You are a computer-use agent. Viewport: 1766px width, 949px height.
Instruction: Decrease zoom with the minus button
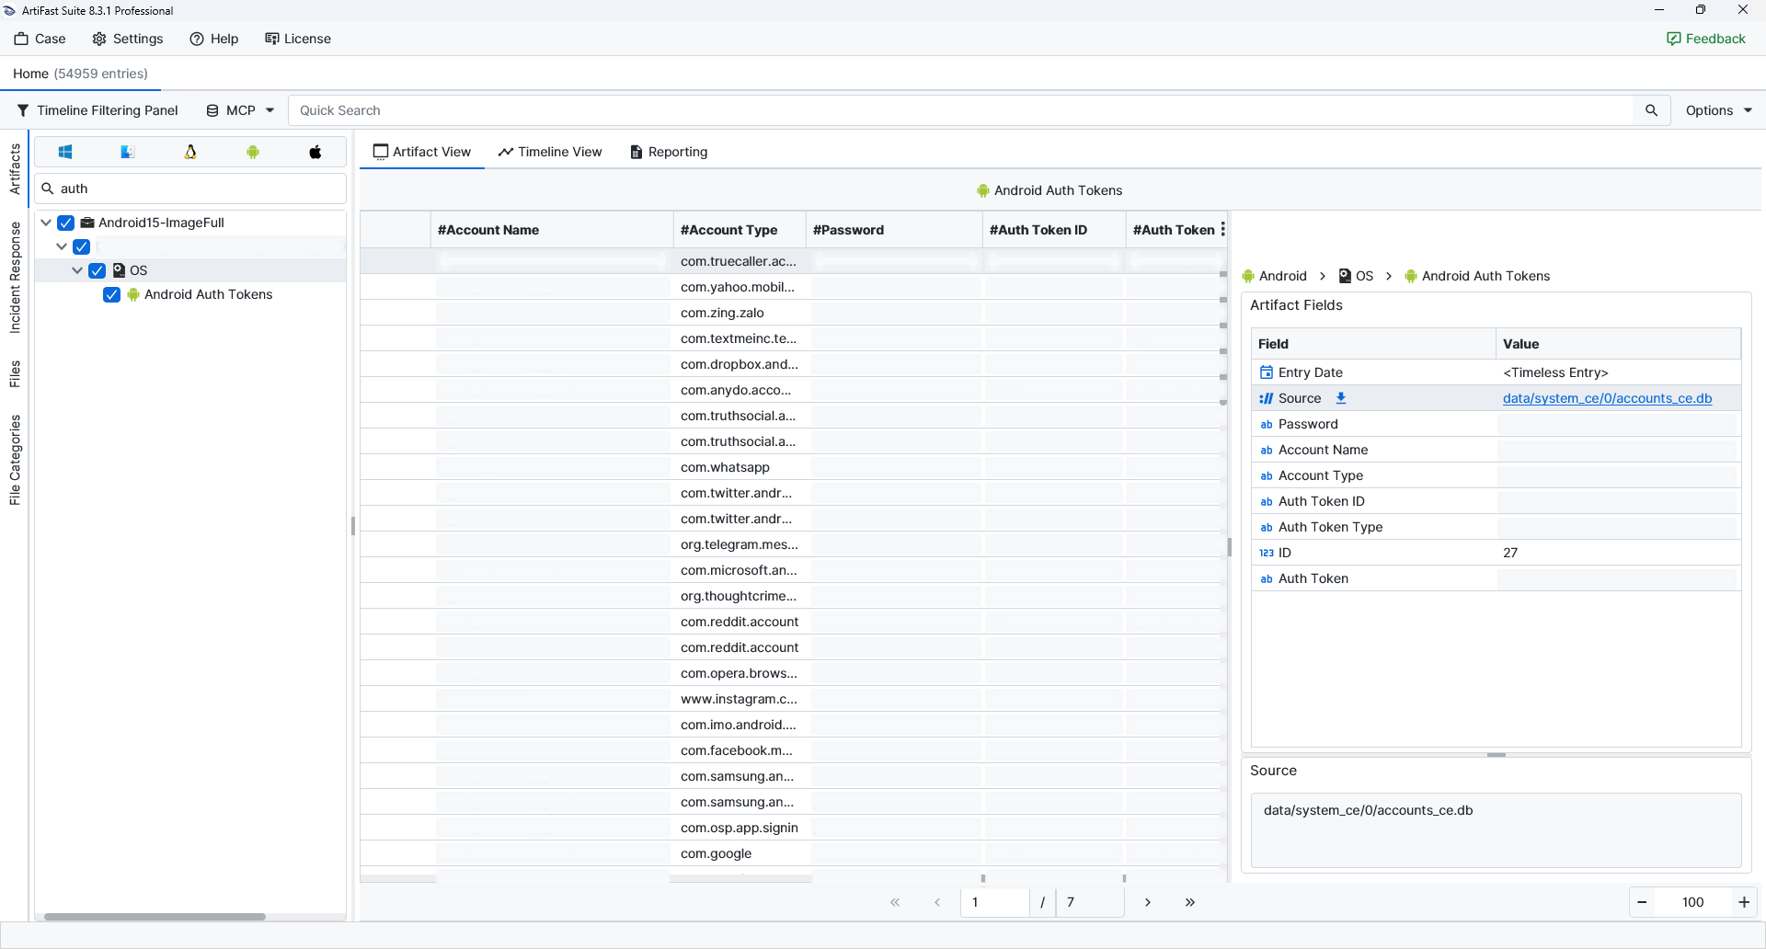1642,902
